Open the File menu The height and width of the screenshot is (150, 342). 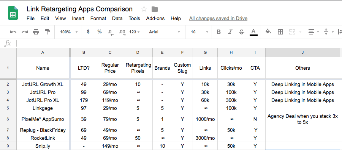click(30, 19)
